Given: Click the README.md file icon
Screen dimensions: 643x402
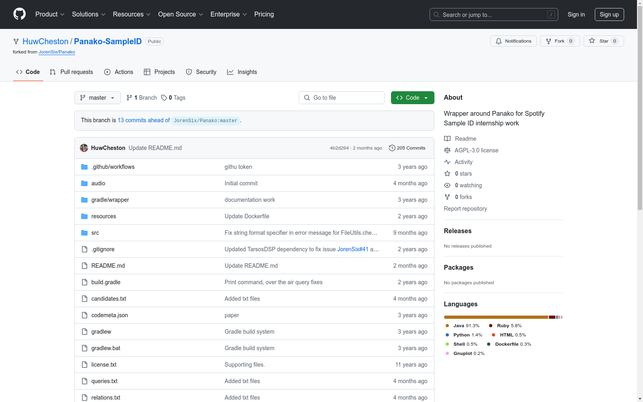Looking at the screenshot, I should pyautogui.click(x=84, y=266).
